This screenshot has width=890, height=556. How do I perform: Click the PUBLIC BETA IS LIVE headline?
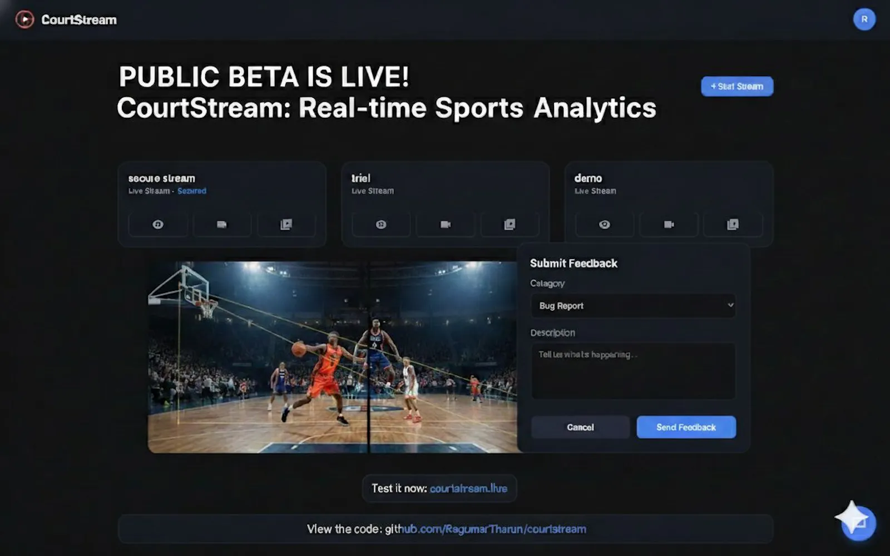point(264,77)
